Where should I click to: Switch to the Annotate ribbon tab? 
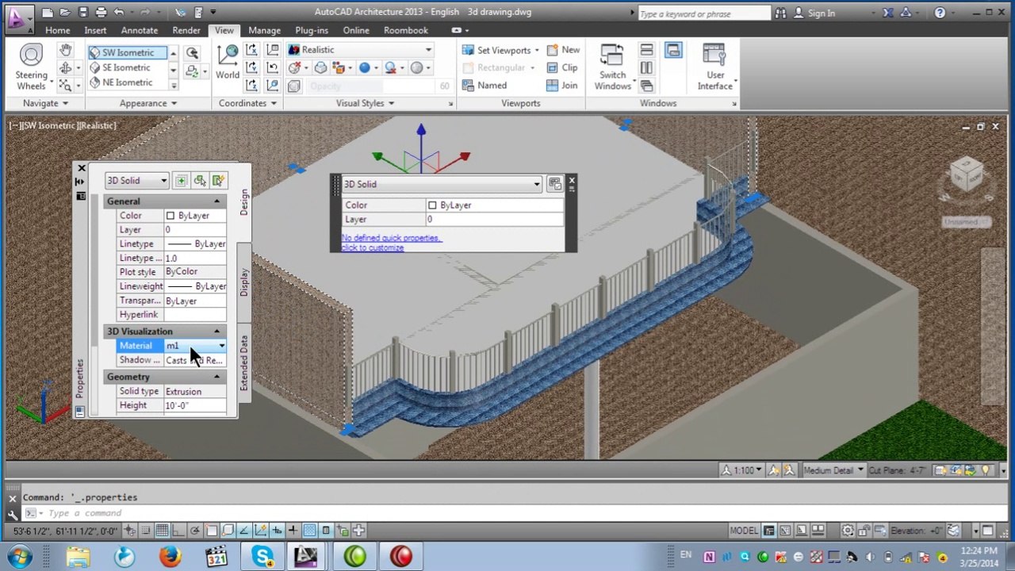[139, 30]
